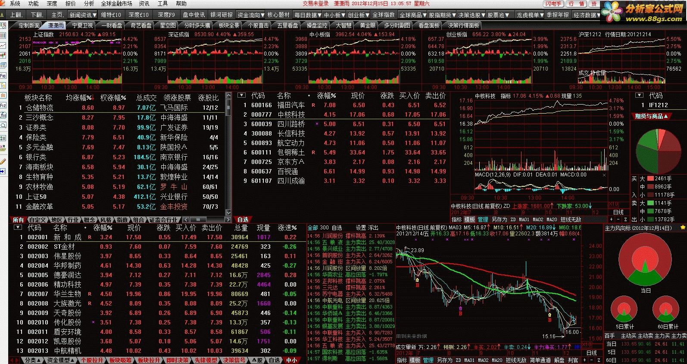Sort sectors by 均涨幅% column header
687x364 pixels.
pyautogui.click(x=79, y=98)
